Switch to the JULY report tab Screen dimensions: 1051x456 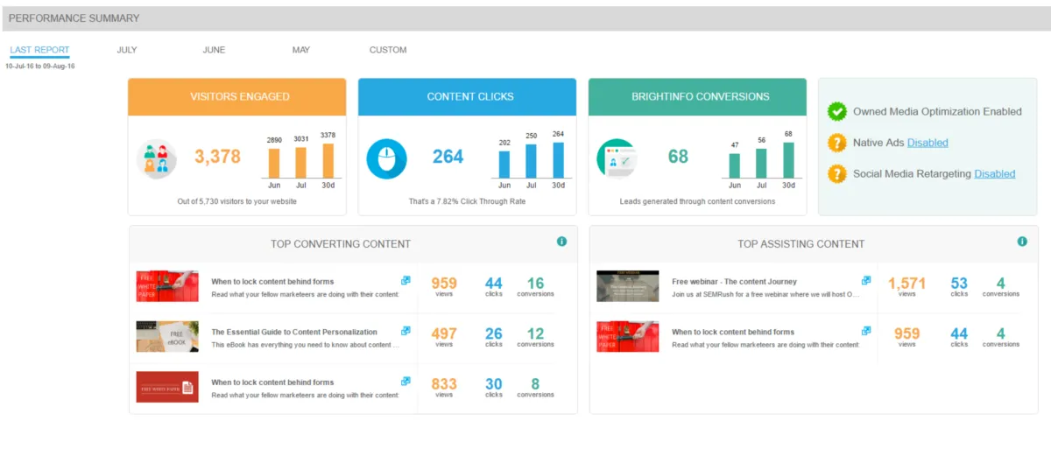click(127, 50)
